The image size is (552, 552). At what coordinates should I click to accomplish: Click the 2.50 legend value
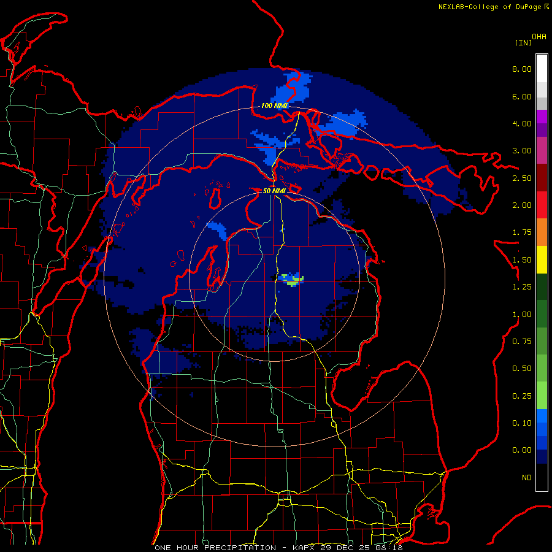tap(522, 178)
